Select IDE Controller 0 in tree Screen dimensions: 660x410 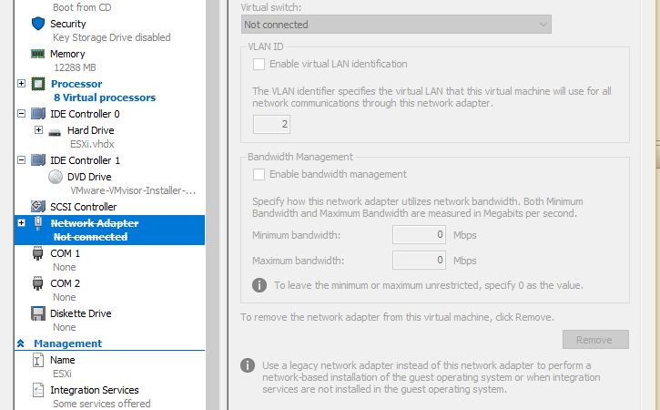pos(85,114)
